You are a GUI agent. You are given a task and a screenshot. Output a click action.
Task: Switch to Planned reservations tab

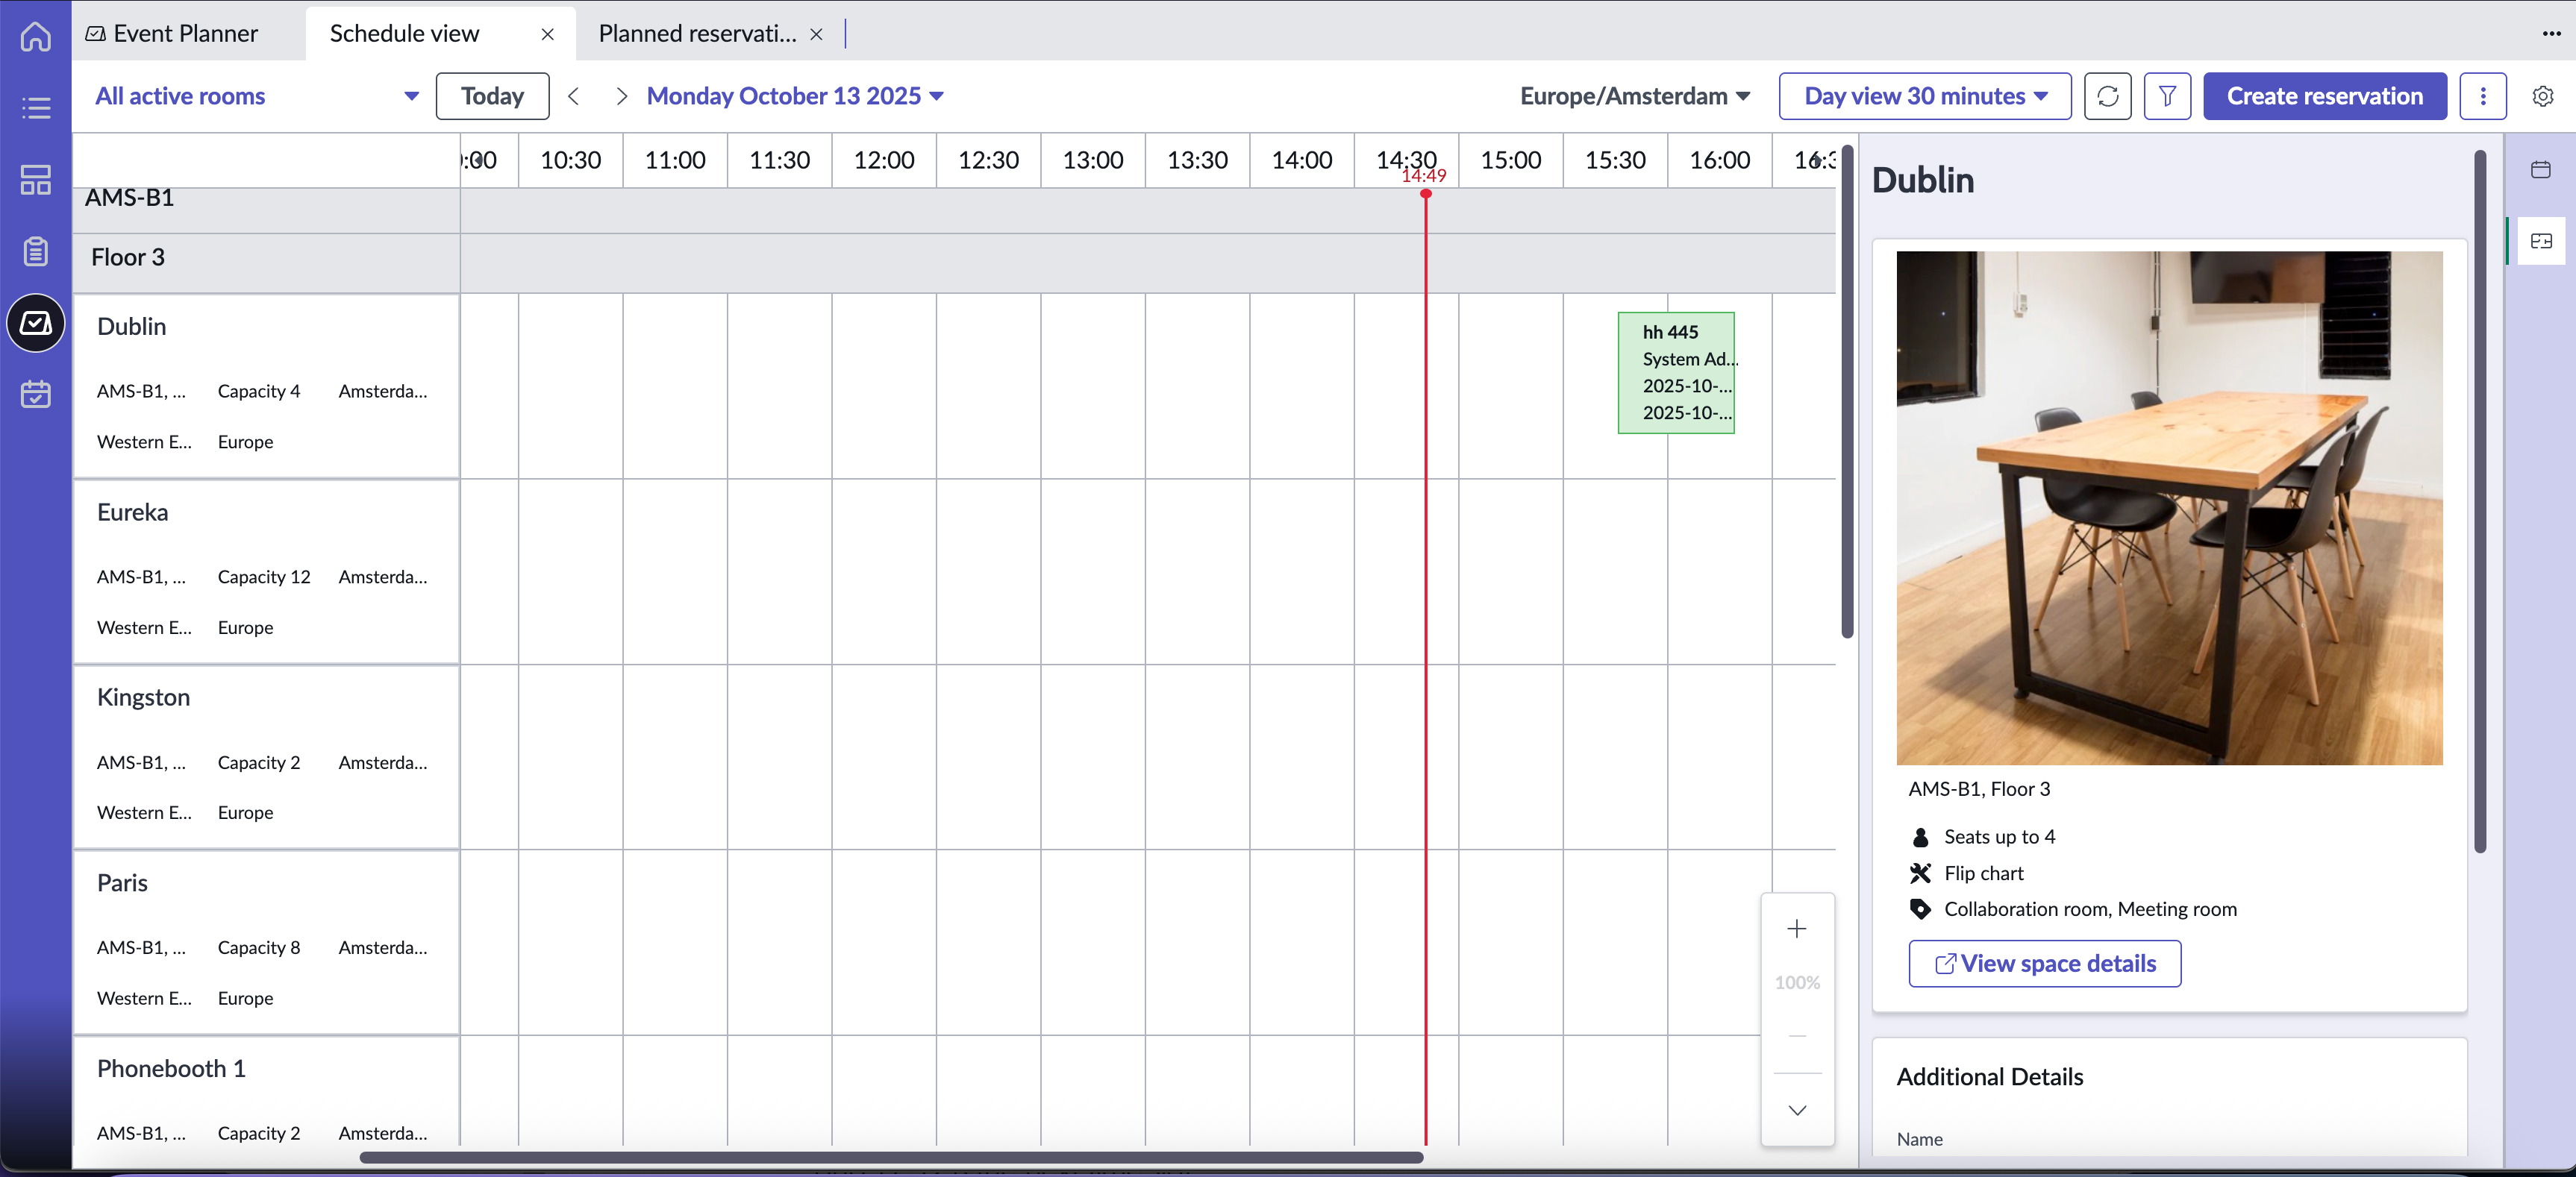[697, 33]
